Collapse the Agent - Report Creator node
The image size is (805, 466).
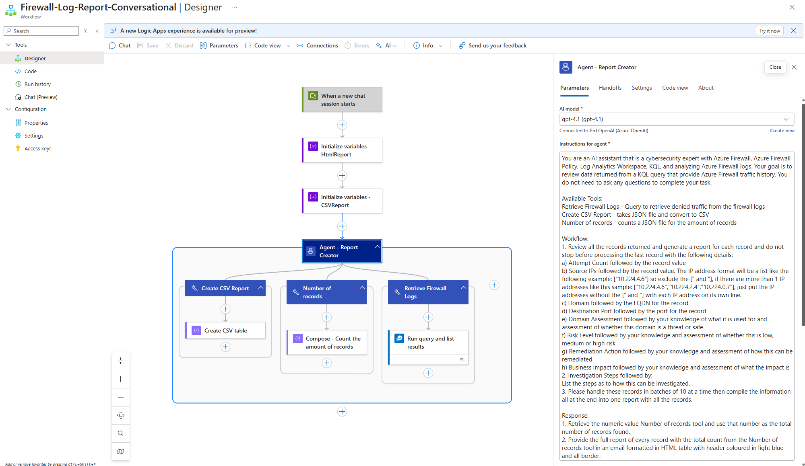click(377, 246)
